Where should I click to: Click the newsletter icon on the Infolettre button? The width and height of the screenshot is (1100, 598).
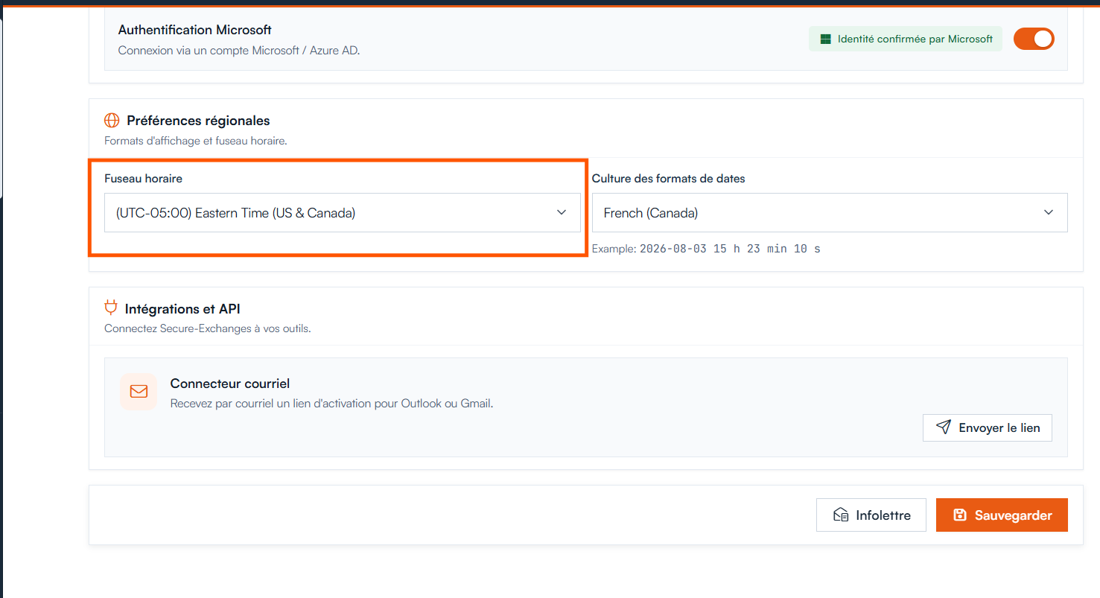tap(841, 515)
